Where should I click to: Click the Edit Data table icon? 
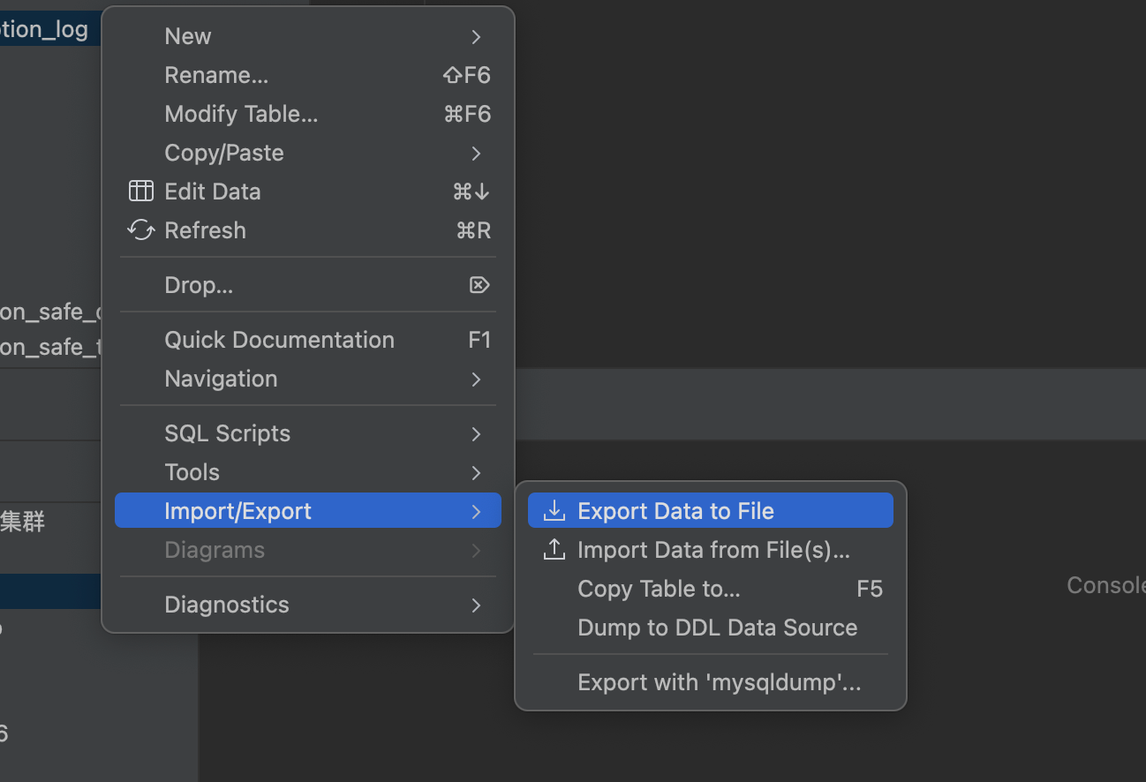141,192
